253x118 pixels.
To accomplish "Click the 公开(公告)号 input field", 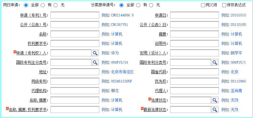I will pos(75,25).
